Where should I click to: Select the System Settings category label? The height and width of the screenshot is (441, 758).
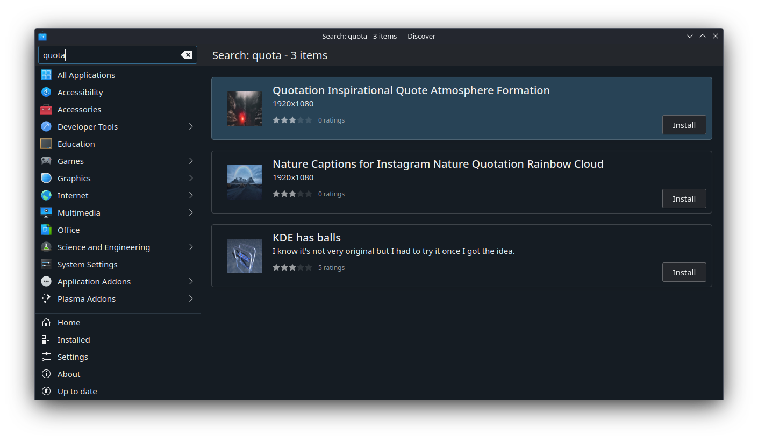coord(87,264)
